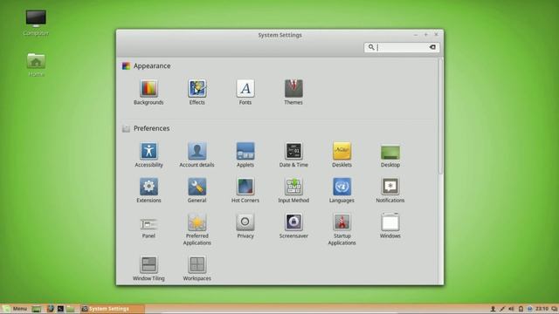Click the Appearance section heading
The height and width of the screenshot is (314, 559).
coord(152,66)
